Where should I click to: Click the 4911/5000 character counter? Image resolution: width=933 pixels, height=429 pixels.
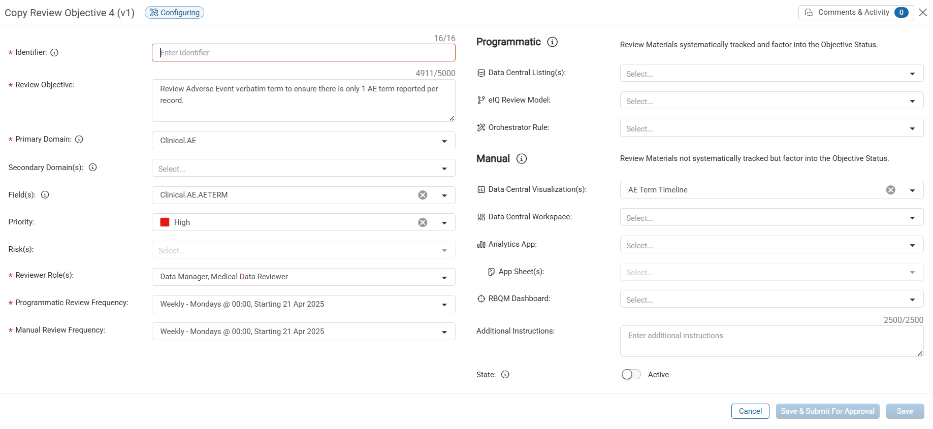point(435,73)
